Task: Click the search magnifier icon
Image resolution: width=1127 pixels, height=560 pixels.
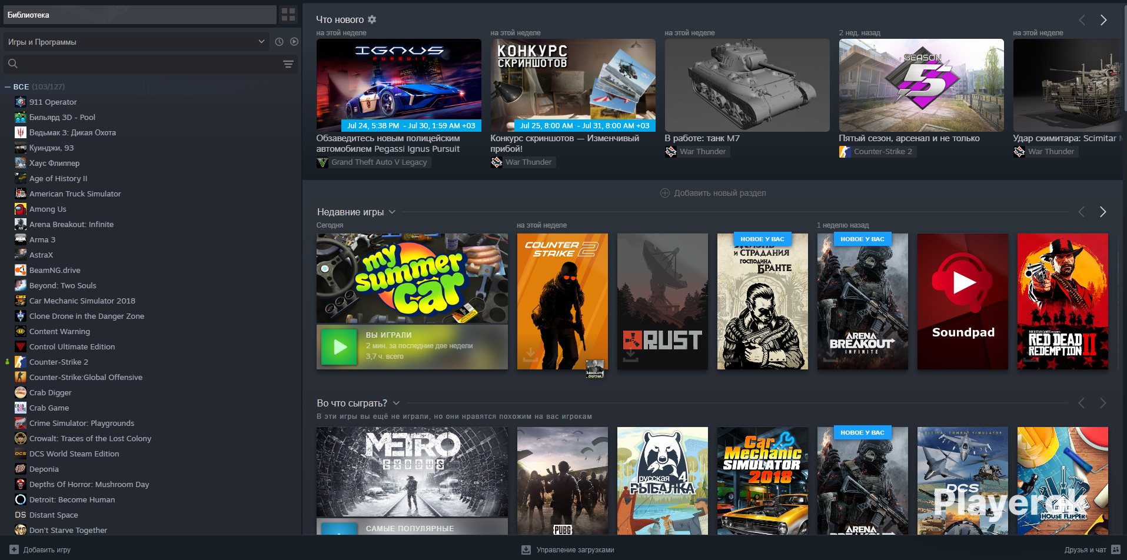Action: (13, 64)
